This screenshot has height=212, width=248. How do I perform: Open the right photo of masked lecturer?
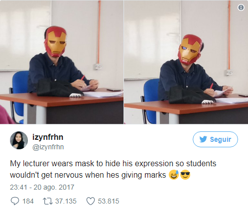pyautogui.click(x=186, y=62)
